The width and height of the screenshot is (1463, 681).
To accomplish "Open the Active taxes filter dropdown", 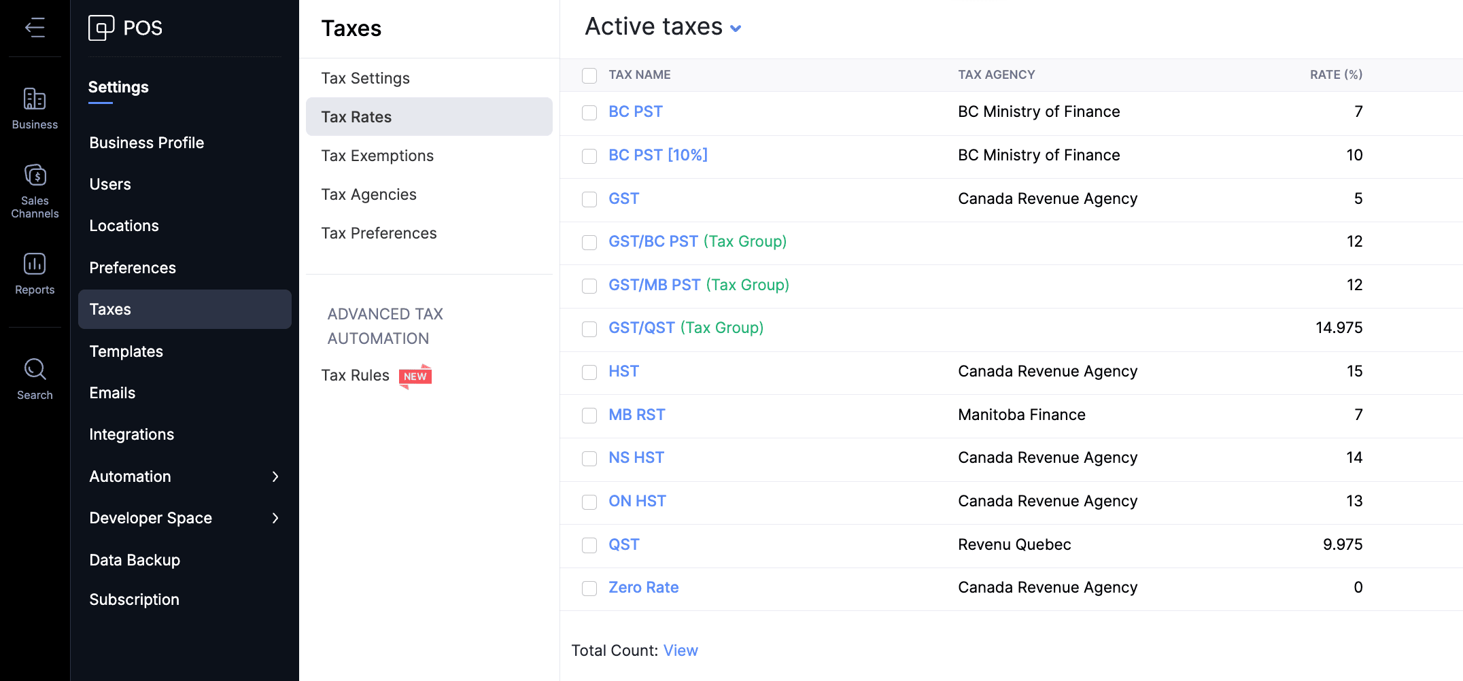I will pos(735,29).
